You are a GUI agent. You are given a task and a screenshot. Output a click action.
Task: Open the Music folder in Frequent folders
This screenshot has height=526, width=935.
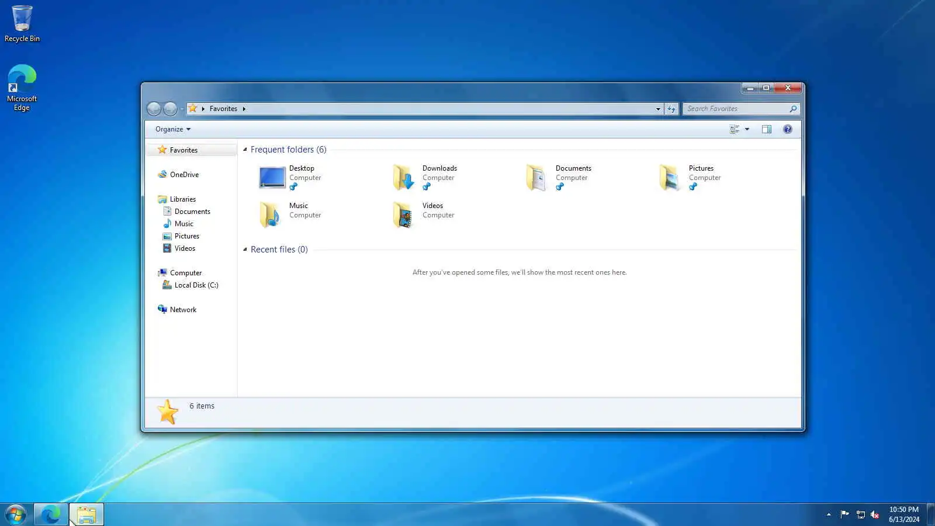click(270, 215)
